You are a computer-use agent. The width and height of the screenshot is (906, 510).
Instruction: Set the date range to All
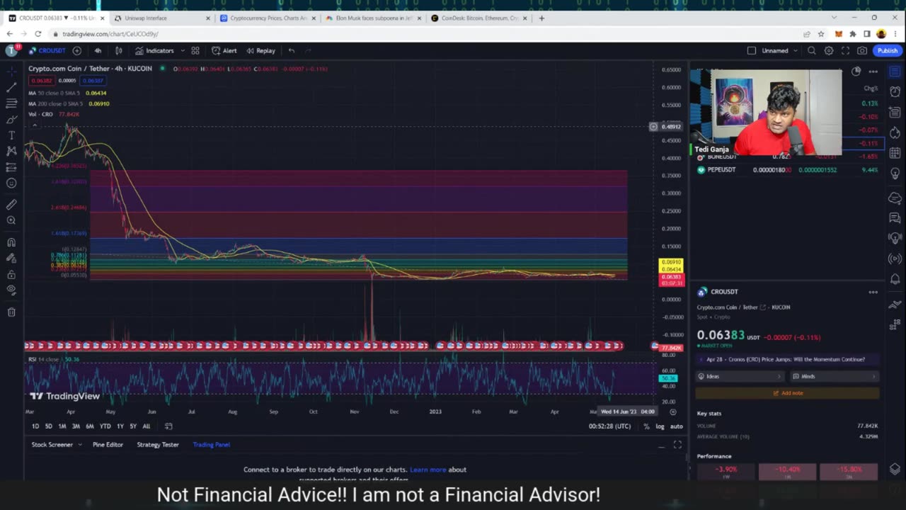(x=146, y=426)
